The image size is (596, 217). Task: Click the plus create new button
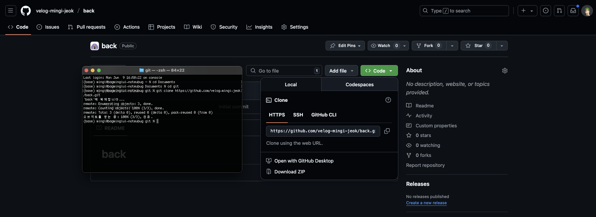524,11
